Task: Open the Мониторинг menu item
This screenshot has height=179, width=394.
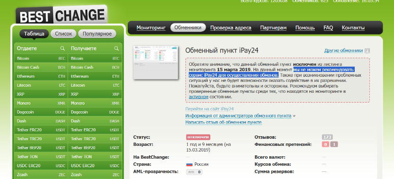Action: pyautogui.click(x=151, y=27)
